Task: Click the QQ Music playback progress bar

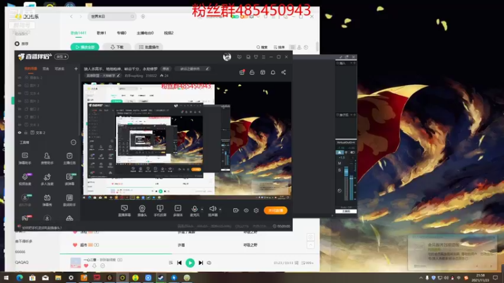Action: tap(190, 254)
